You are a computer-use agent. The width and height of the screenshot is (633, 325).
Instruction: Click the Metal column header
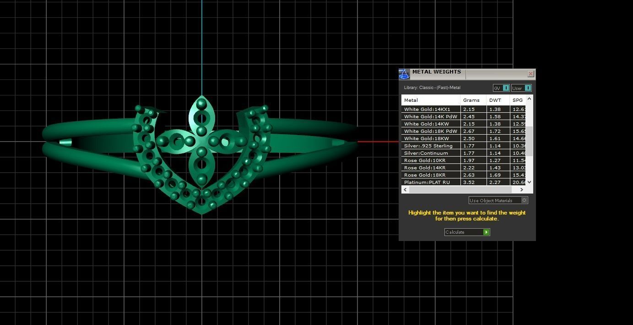(x=431, y=100)
